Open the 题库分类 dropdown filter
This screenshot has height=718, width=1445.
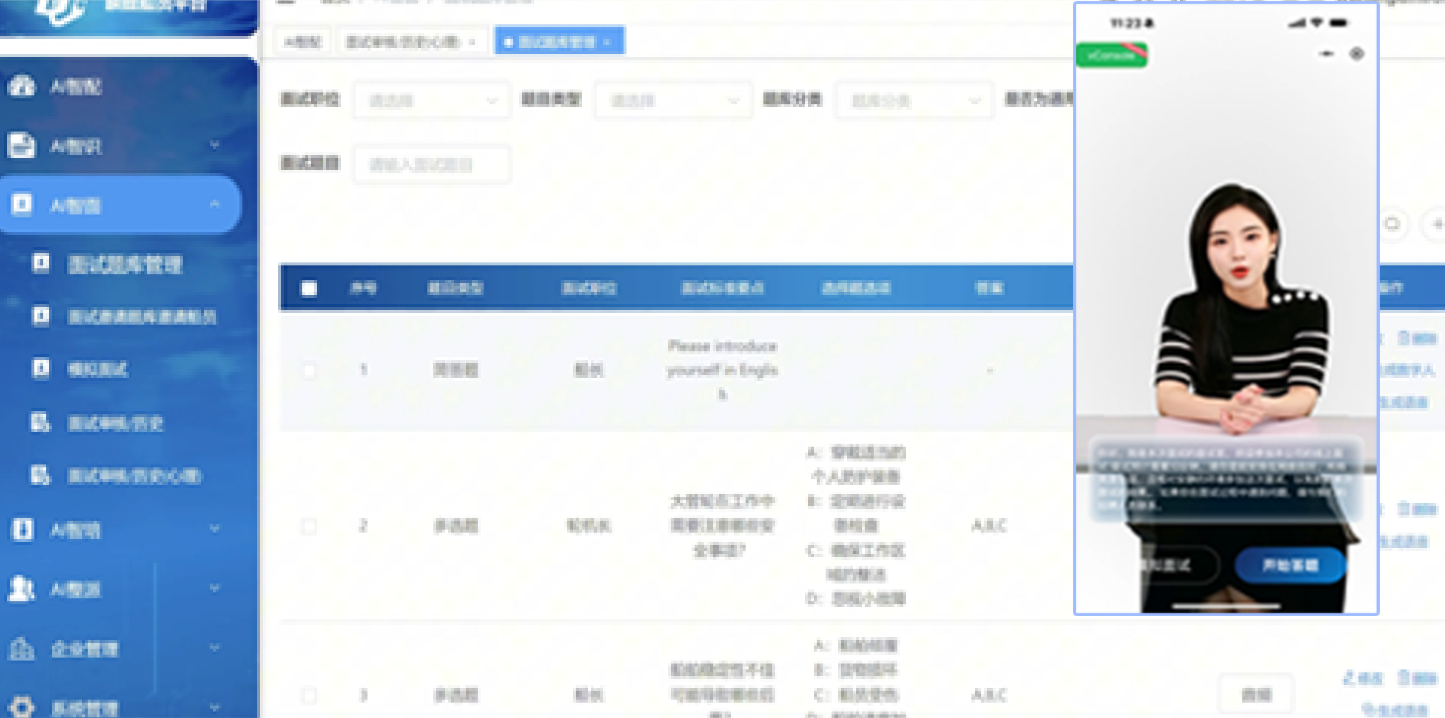[x=914, y=101]
